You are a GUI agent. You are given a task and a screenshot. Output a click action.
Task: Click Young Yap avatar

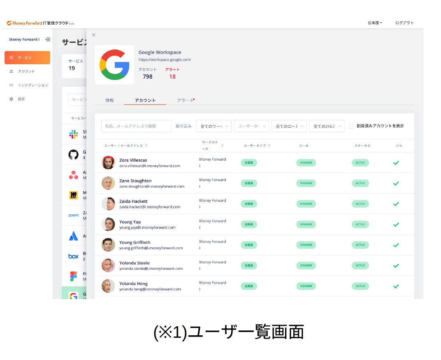pyautogui.click(x=108, y=224)
